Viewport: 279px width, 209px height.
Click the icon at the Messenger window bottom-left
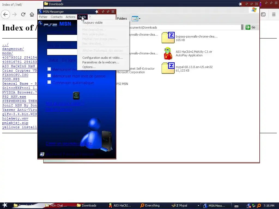tap(42, 154)
